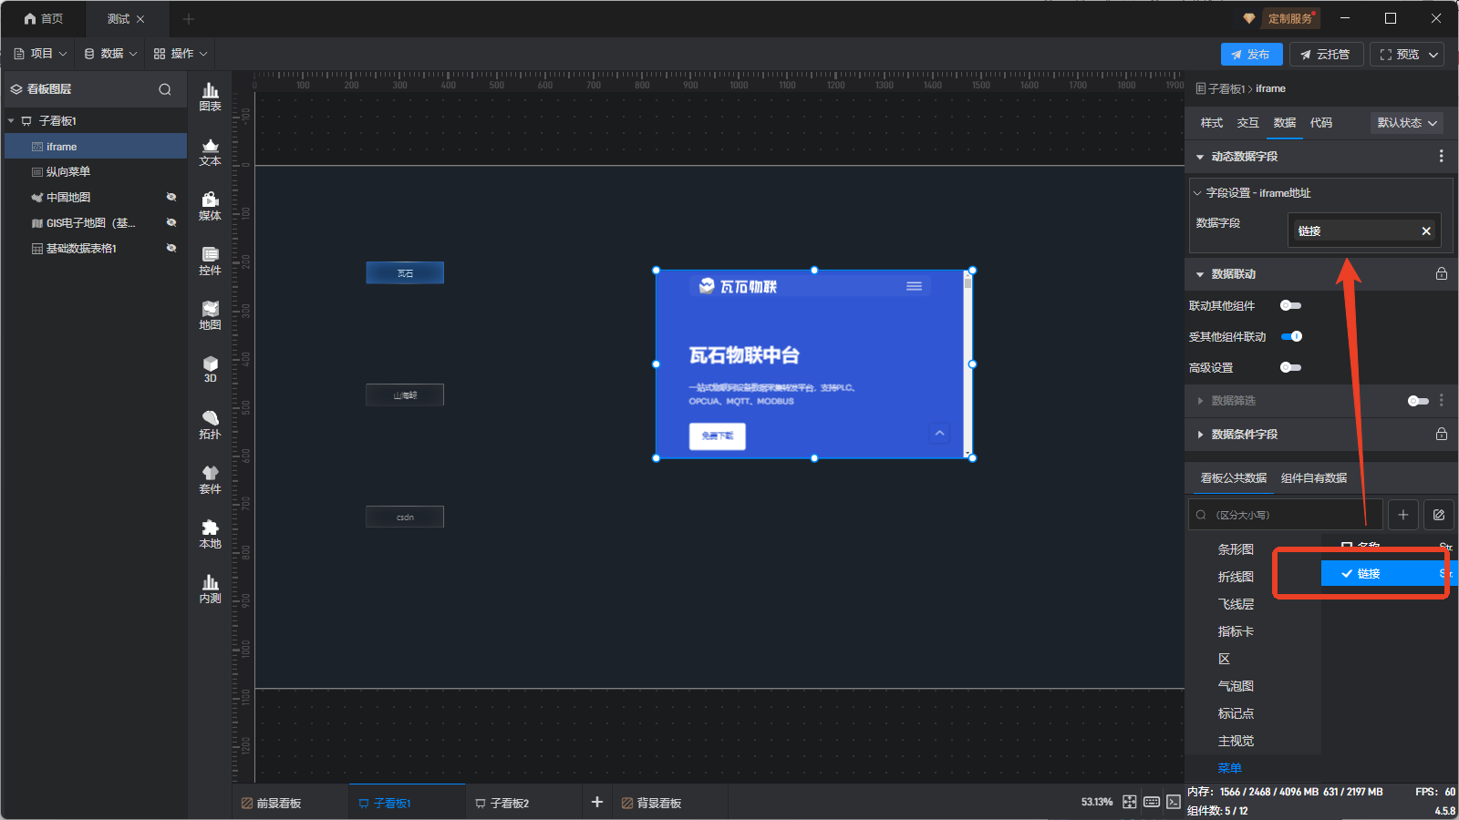Toggle visibility of GIS电子地图 layer
Viewport: 1459px width, 820px height.
tap(171, 222)
